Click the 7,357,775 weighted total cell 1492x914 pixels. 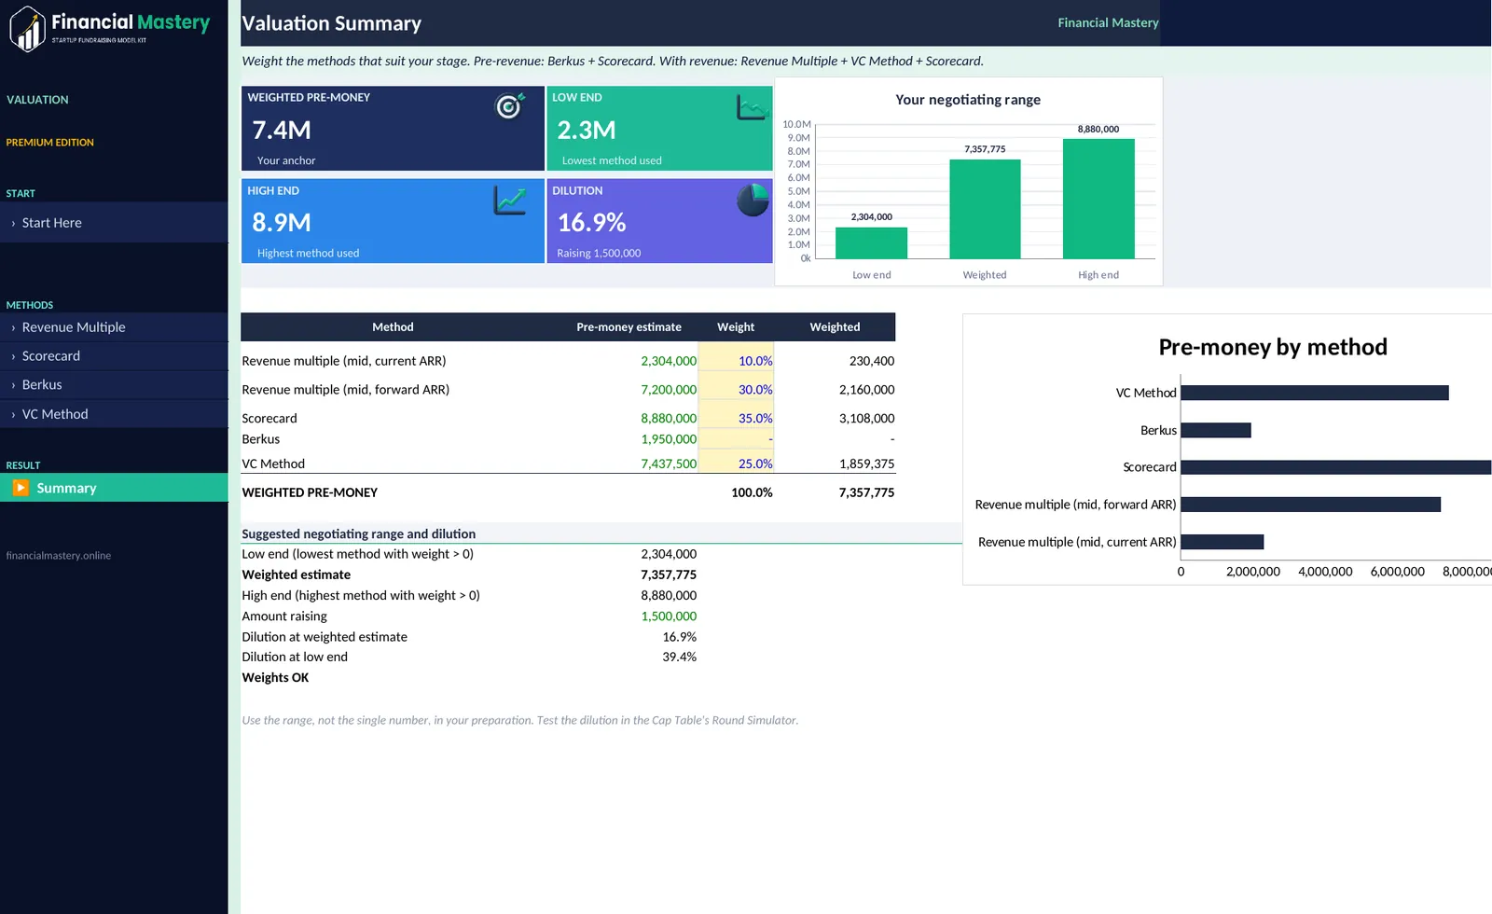point(866,492)
